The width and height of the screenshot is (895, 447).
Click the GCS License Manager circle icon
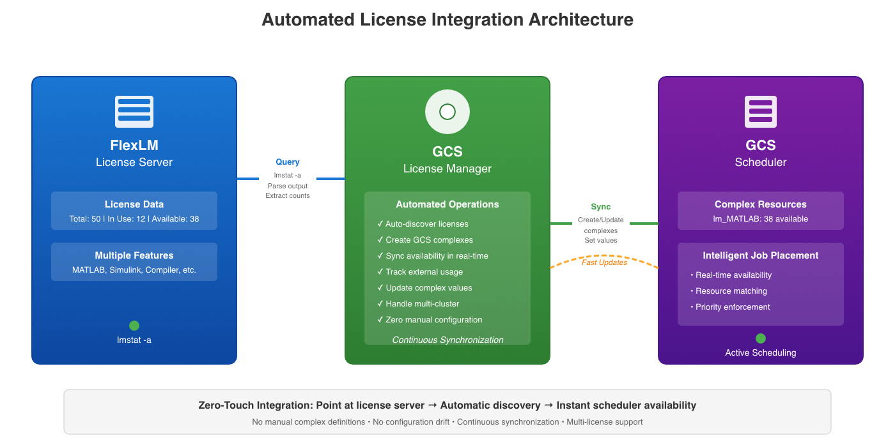pyautogui.click(x=447, y=112)
